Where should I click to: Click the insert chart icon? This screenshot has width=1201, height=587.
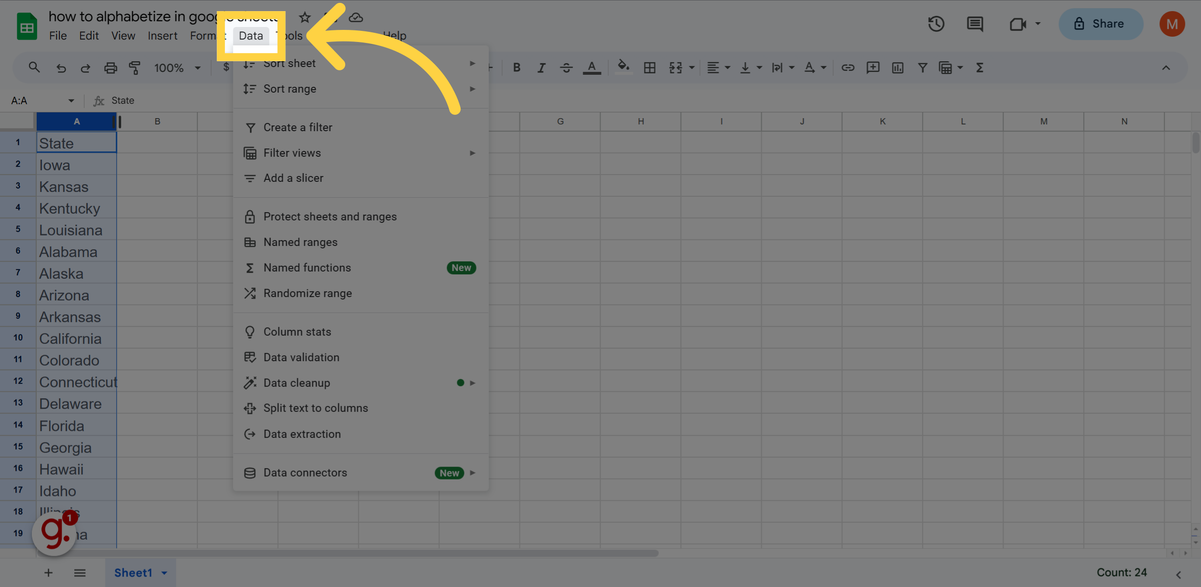coord(898,68)
